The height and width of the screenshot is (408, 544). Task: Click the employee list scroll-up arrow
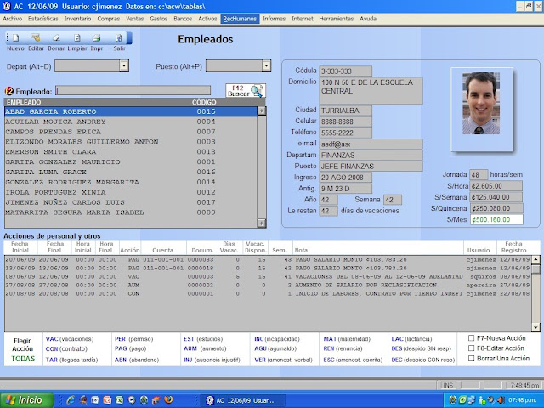(262, 111)
